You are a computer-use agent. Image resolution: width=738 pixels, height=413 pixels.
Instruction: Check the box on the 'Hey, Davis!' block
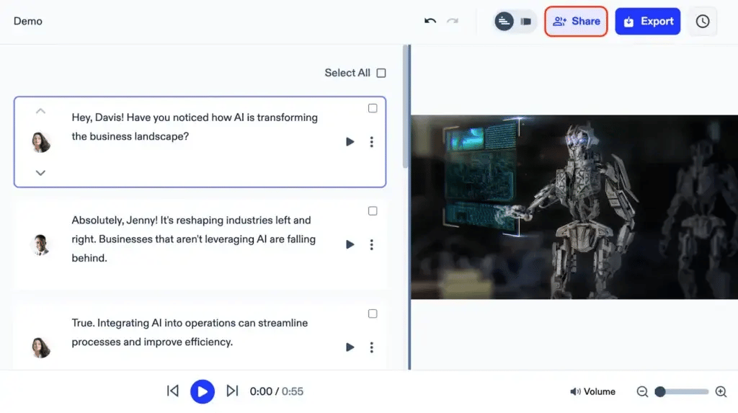click(x=373, y=108)
